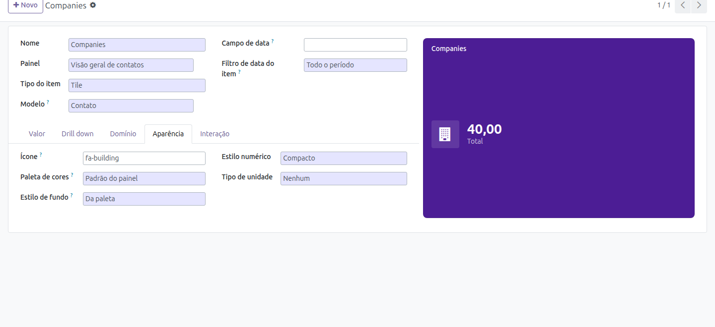Switch to the Valor tab
Viewport: 715px width, 327px height.
coord(37,134)
